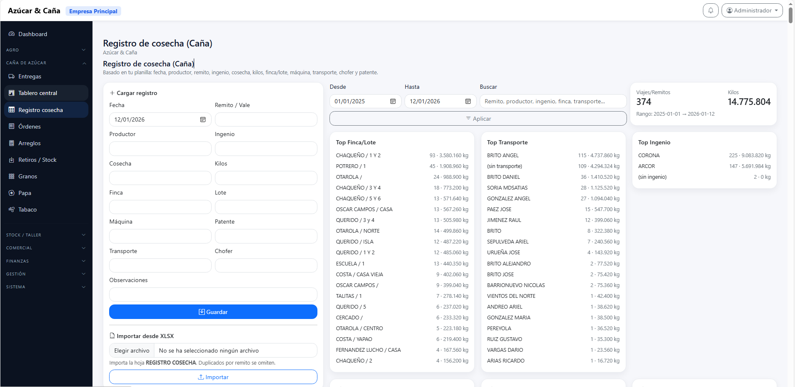
Task: Click the Buscar search input field
Action: (553, 101)
